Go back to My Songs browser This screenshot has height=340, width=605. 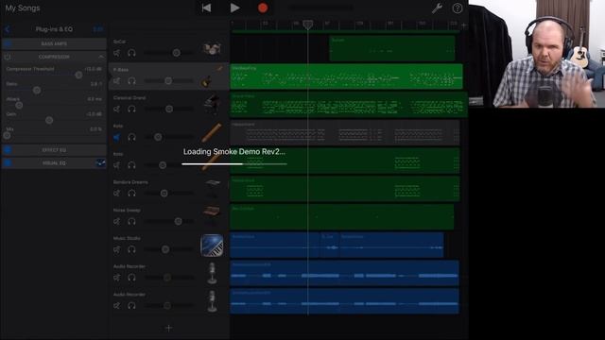(23, 8)
